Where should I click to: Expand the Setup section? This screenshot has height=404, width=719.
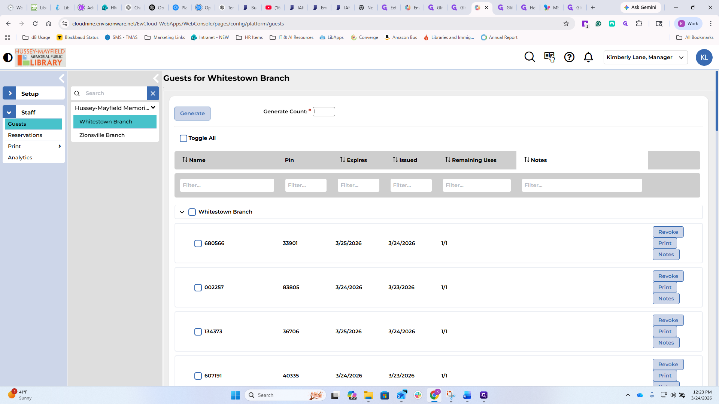tap(10, 94)
